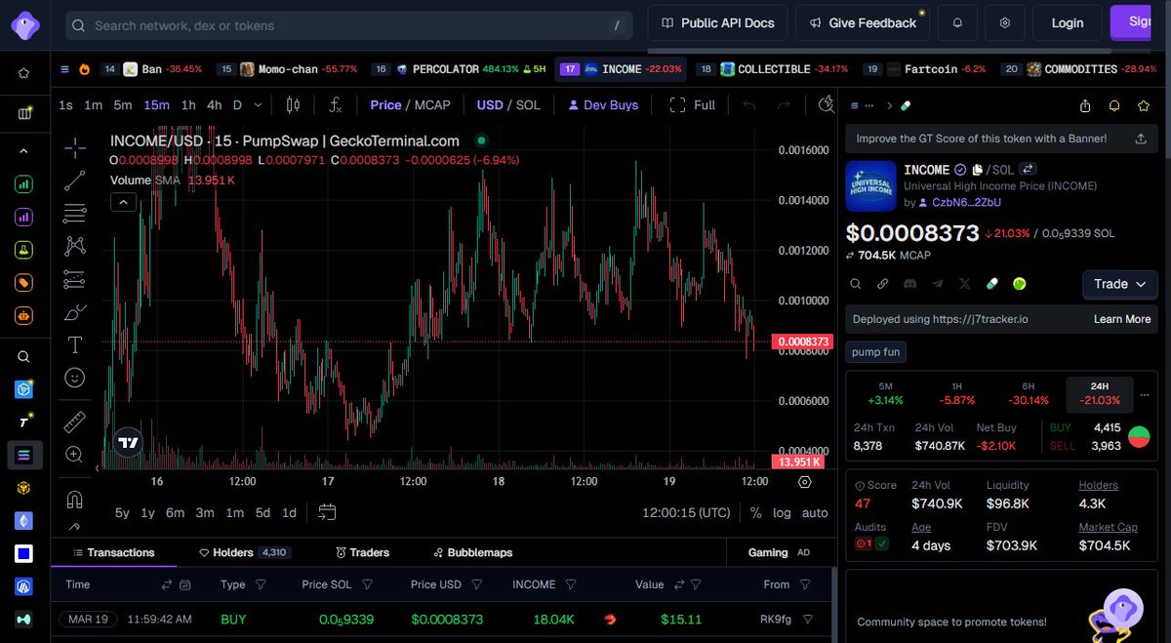Activate the chart zoom-in tool

(74, 454)
